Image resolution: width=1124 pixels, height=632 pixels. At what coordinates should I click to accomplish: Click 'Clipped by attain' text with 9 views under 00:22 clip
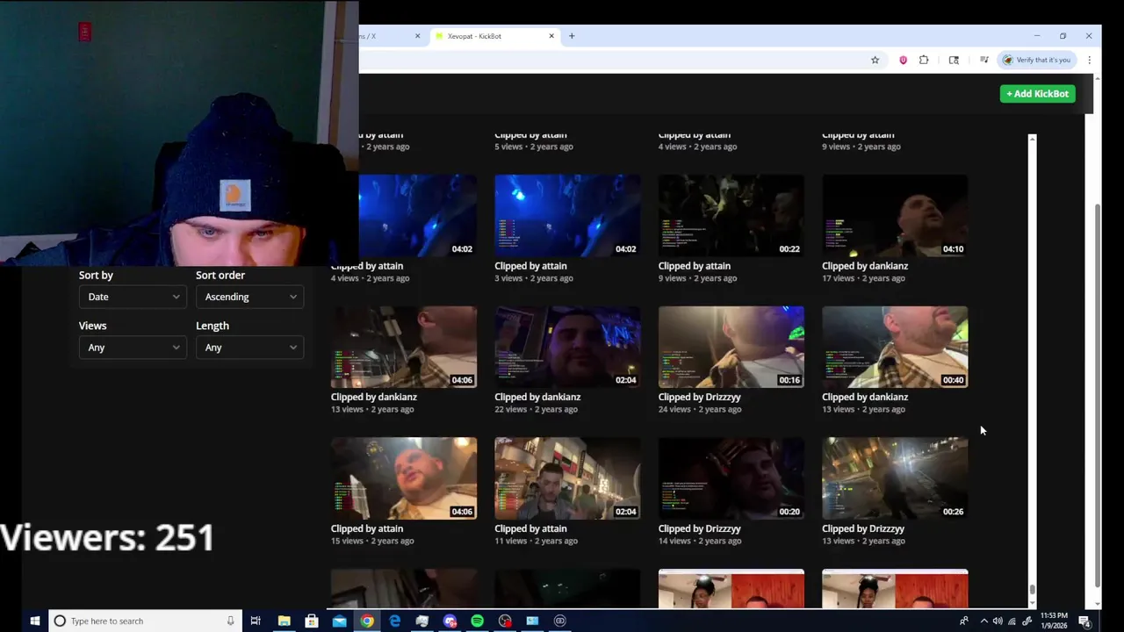coord(695,266)
